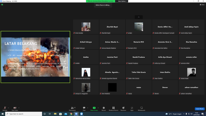Select Anisya D. Anggraini's tile

pyautogui.click(x=86, y=87)
